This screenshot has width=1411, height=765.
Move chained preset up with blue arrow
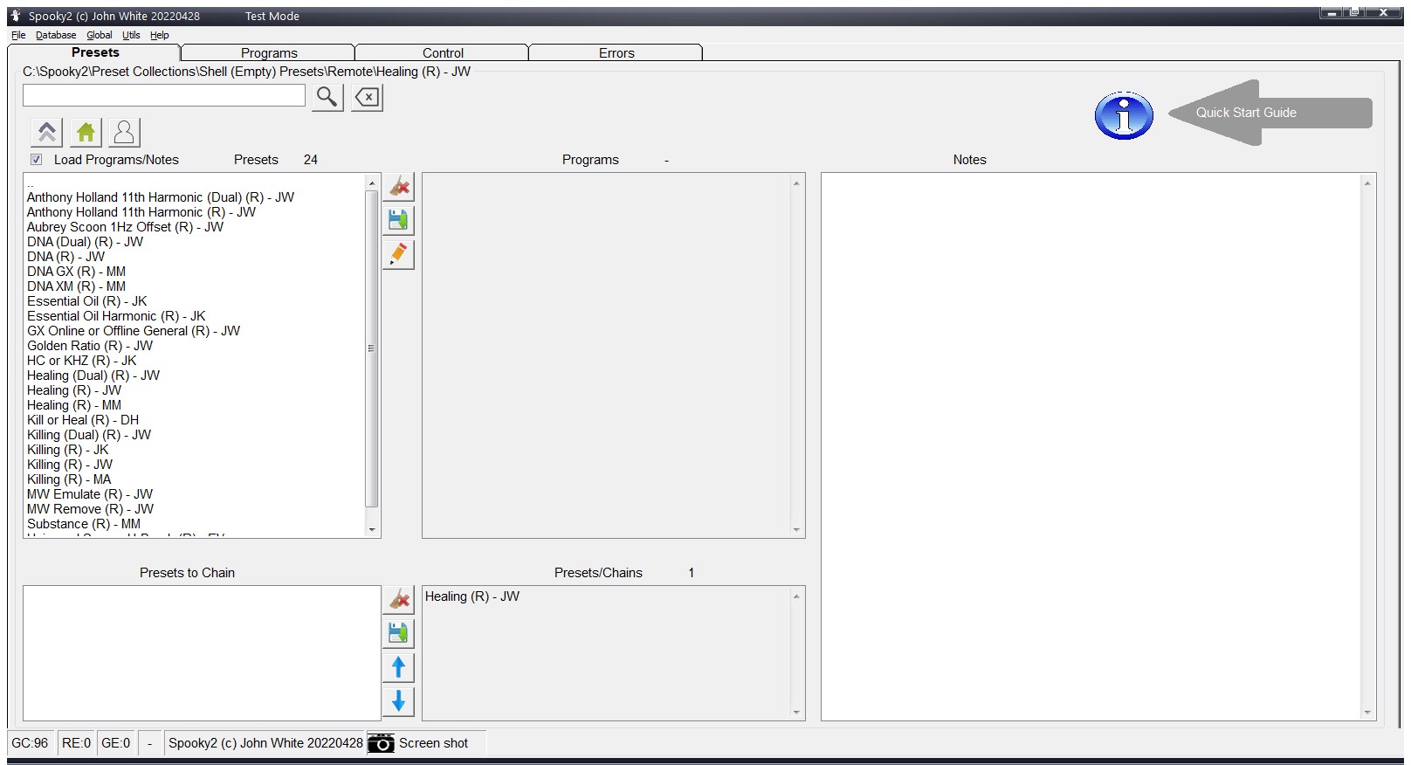coord(399,667)
